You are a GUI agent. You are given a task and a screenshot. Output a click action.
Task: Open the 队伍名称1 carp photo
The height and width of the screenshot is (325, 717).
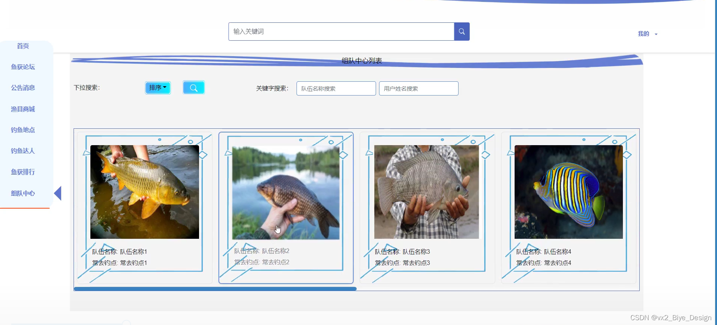coord(145,192)
